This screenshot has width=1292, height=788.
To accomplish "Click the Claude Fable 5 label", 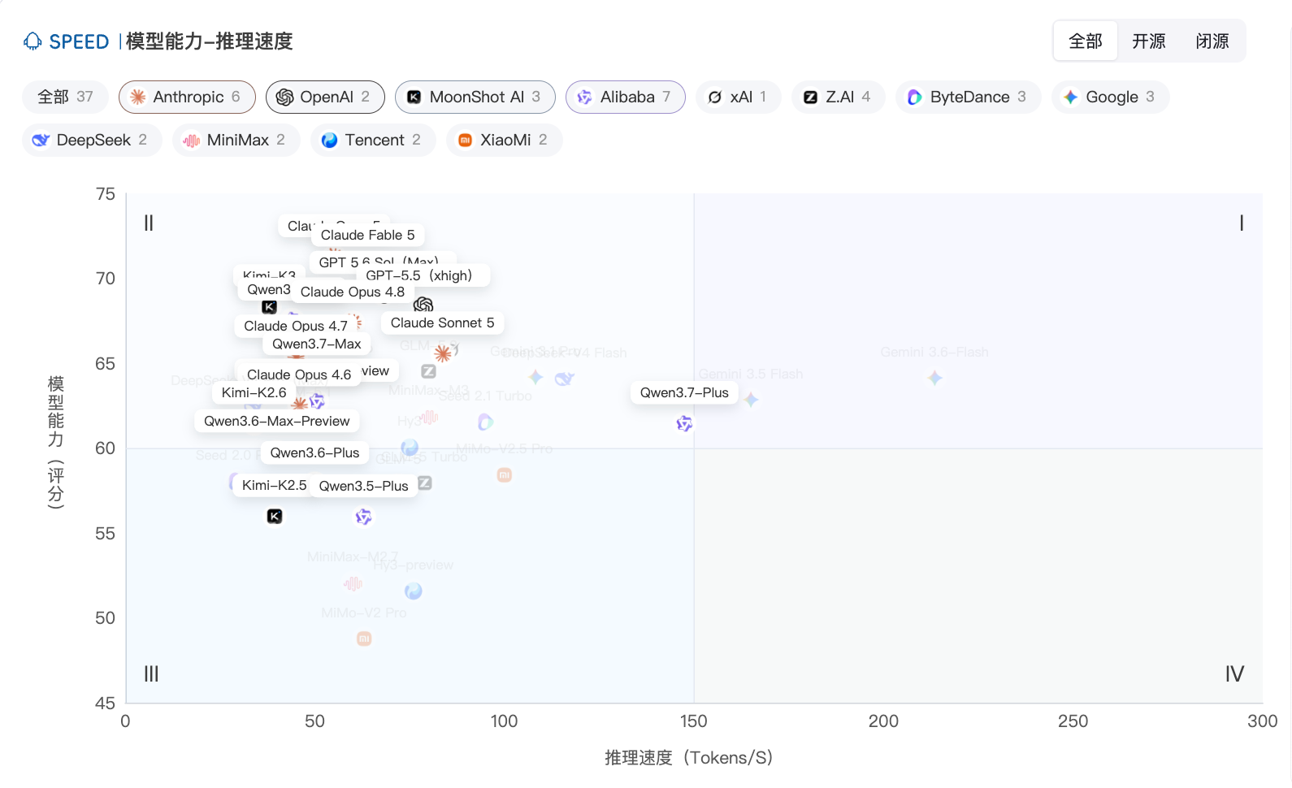I will coord(368,235).
